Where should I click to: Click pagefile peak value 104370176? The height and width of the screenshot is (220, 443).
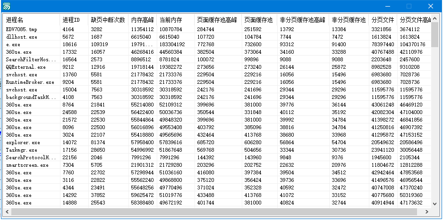point(412,44)
